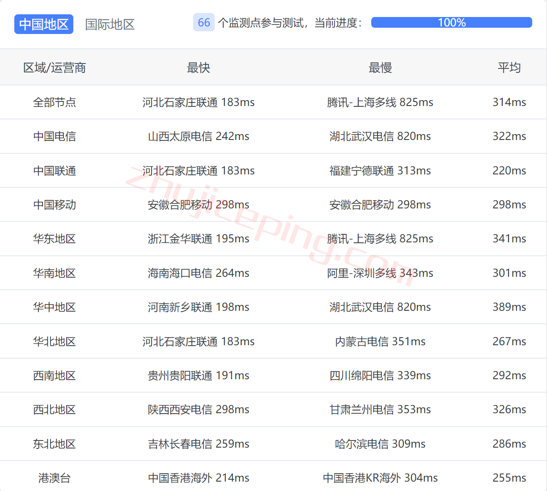
Task: Click 吉林长春电信 259ms cell
Action: [x=199, y=444]
